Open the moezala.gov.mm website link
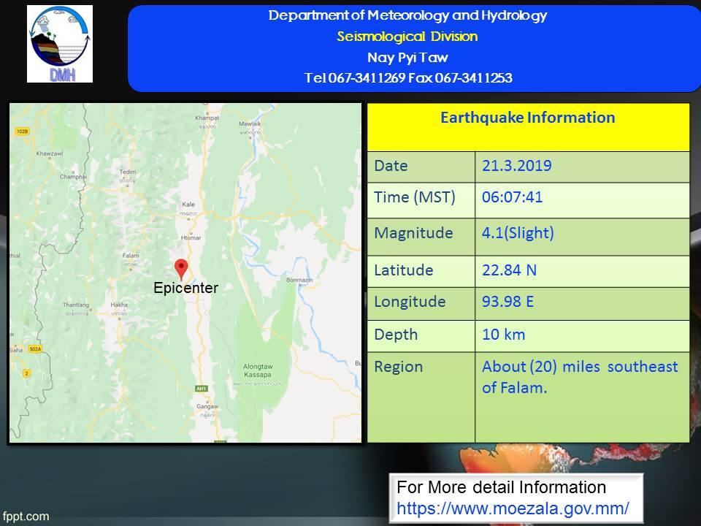The width and height of the screenshot is (701, 526). click(x=512, y=507)
